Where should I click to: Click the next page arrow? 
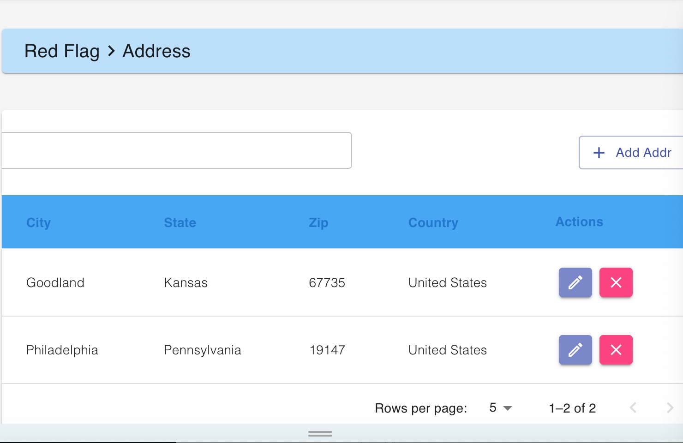click(x=671, y=408)
